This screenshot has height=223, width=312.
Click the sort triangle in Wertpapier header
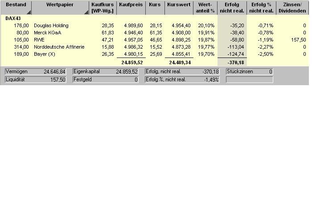[86, 12]
